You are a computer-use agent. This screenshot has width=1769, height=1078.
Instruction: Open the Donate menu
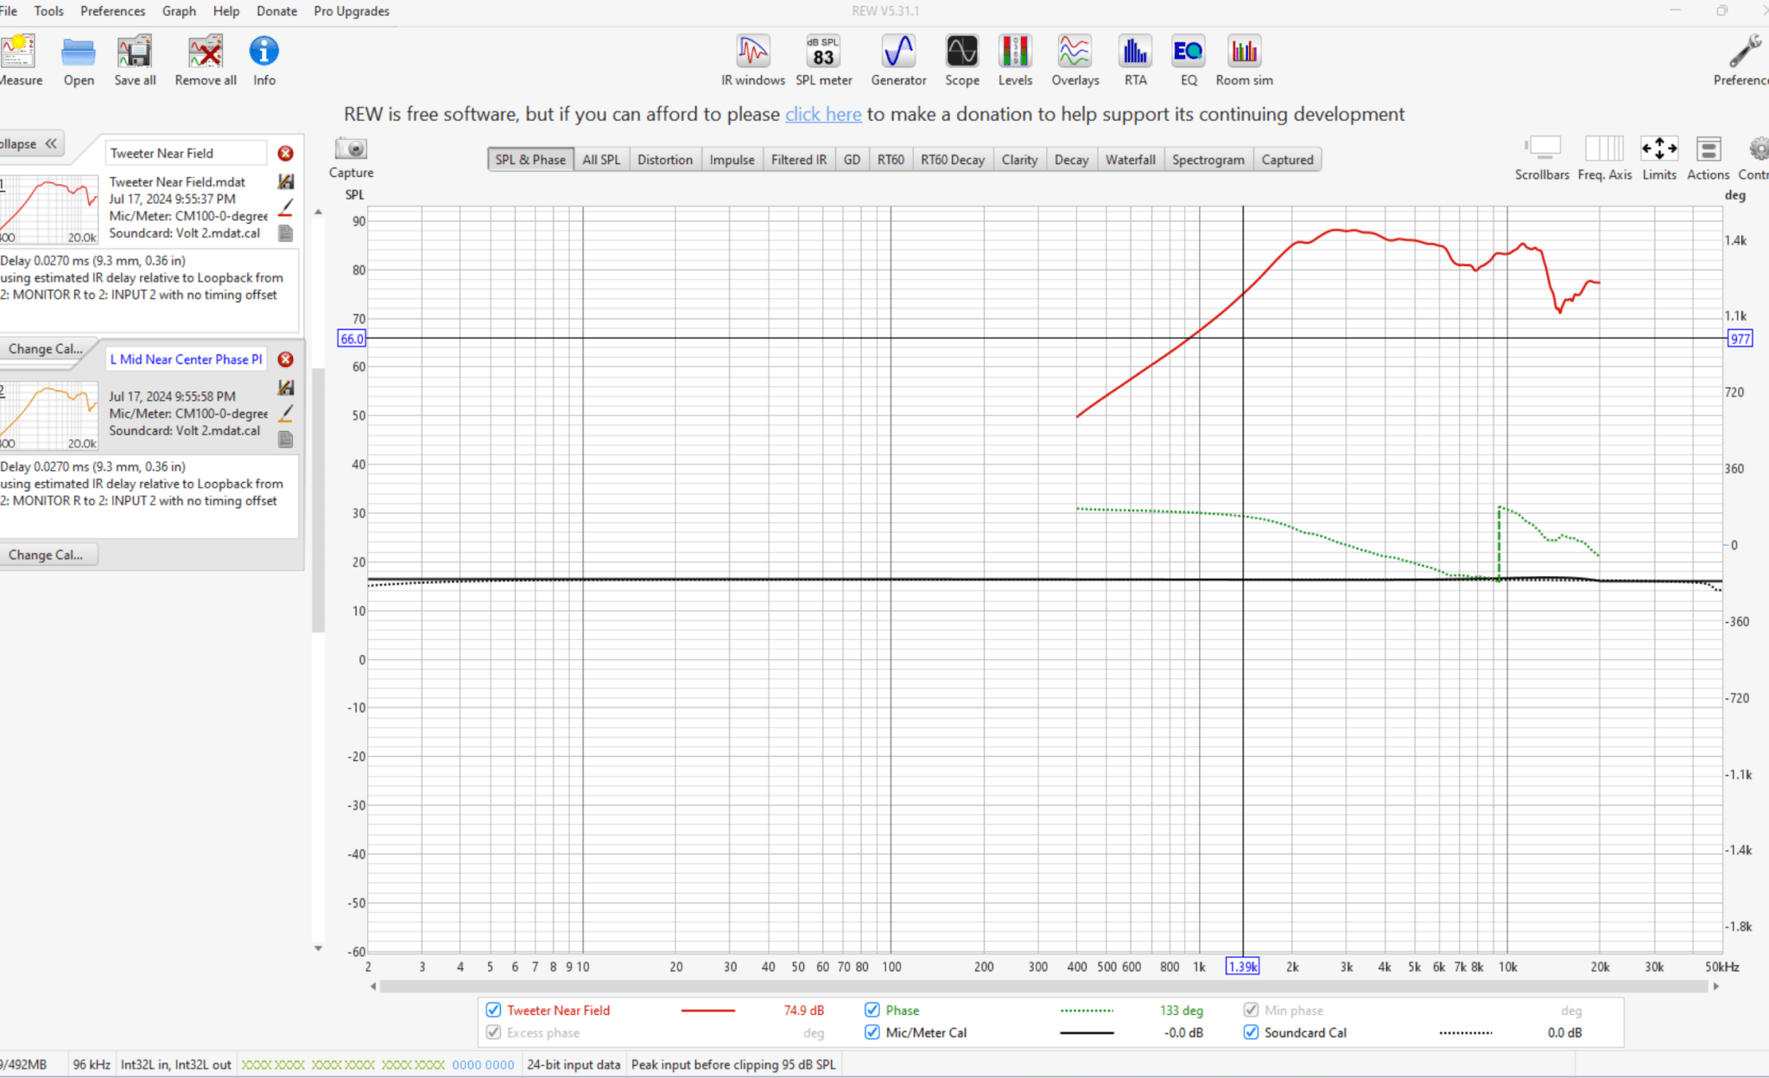pyautogui.click(x=276, y=11)
